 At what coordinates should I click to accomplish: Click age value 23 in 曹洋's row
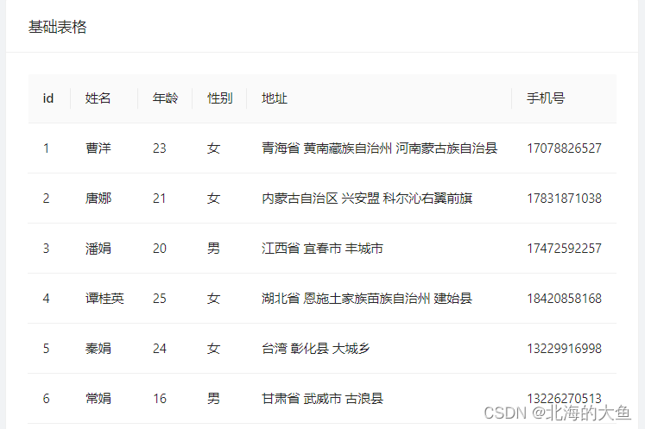pos(160,148)
